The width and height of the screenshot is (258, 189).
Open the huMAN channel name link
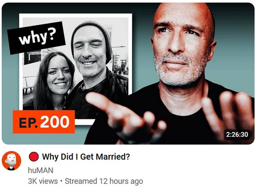(41, 170)
